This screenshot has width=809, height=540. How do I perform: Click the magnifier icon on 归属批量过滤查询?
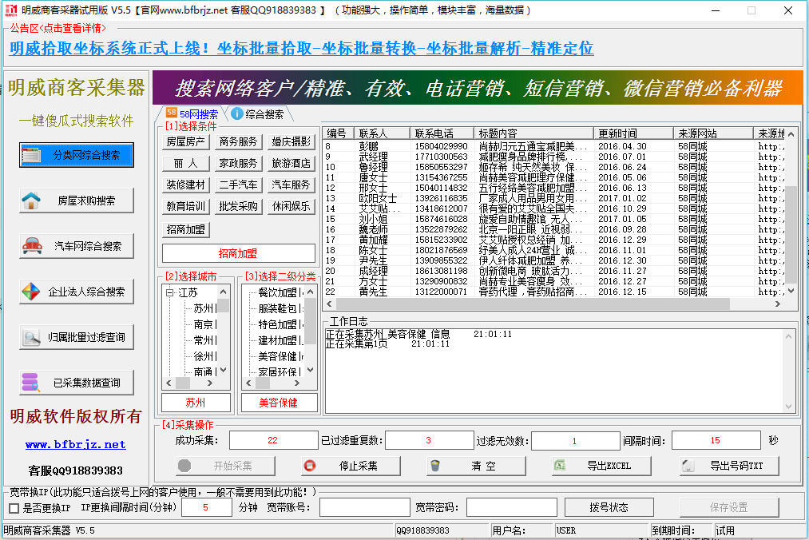(x=31, y=337)
